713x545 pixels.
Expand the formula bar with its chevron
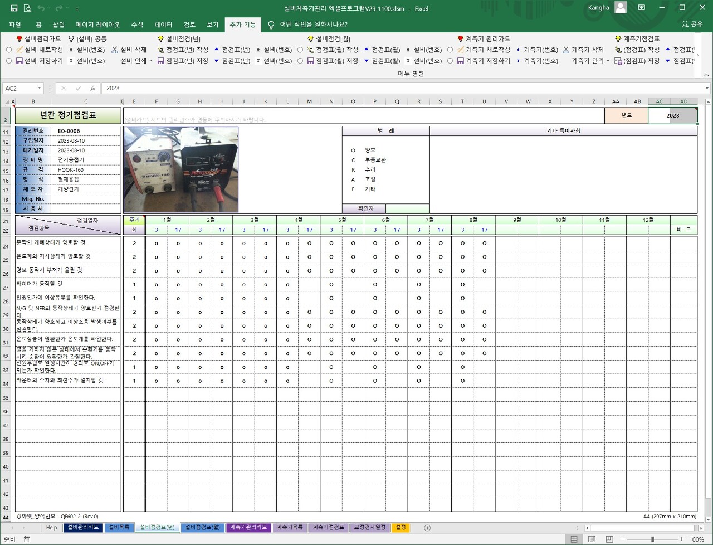tap(707, 88)
